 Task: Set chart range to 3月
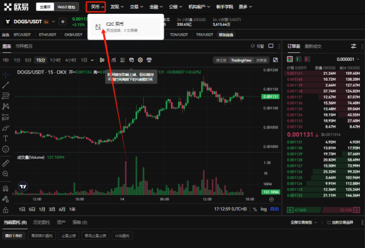(x=52, y=209)
